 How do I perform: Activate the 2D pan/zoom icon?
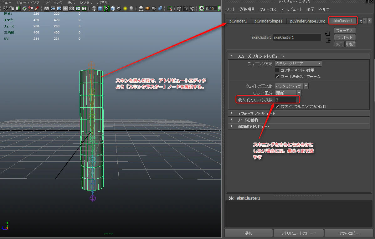point(31,9)
